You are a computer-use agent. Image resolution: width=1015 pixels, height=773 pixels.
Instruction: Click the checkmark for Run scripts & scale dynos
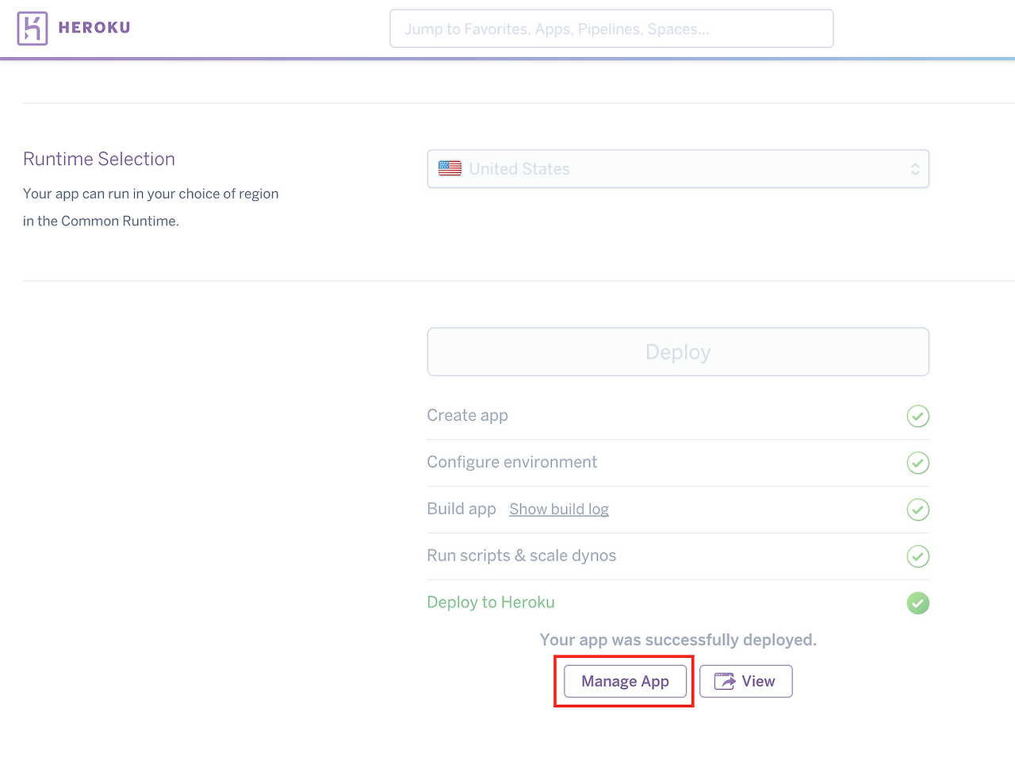917,556
